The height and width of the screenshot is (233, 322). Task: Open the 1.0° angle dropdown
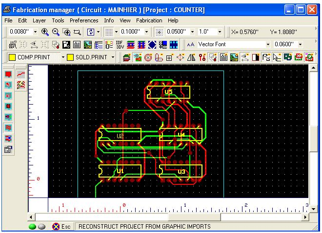[220, 32]
